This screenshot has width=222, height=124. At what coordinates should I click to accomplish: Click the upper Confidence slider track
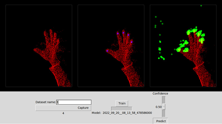164,100
